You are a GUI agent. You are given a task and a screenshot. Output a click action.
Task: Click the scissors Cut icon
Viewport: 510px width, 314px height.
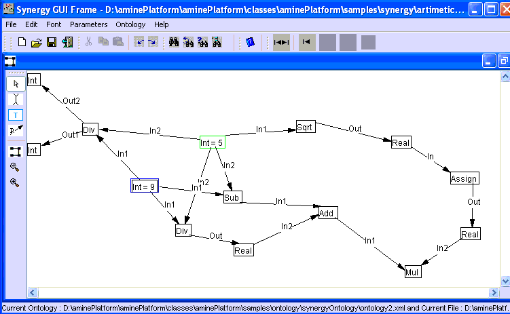point(88,41)
